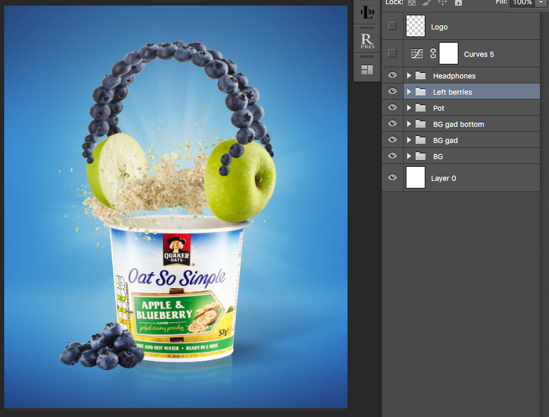Screen dimensions: 549x417
Task: Click the Headphones group folder icon
Action: (421, 76)
